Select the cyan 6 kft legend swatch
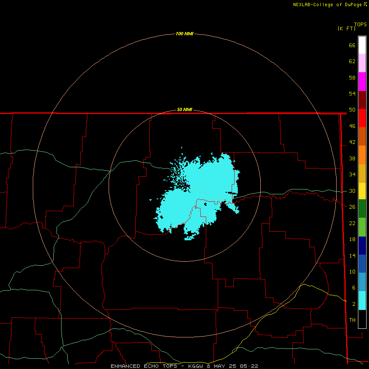 point(362,301)
